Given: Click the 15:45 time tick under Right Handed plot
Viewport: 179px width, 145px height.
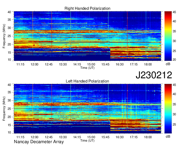Looking at the screenshot, I should (x=105, y=64).
